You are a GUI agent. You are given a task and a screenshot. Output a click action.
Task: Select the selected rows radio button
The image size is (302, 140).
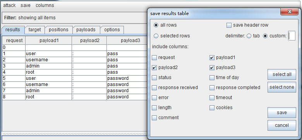(x=156, y=36)
